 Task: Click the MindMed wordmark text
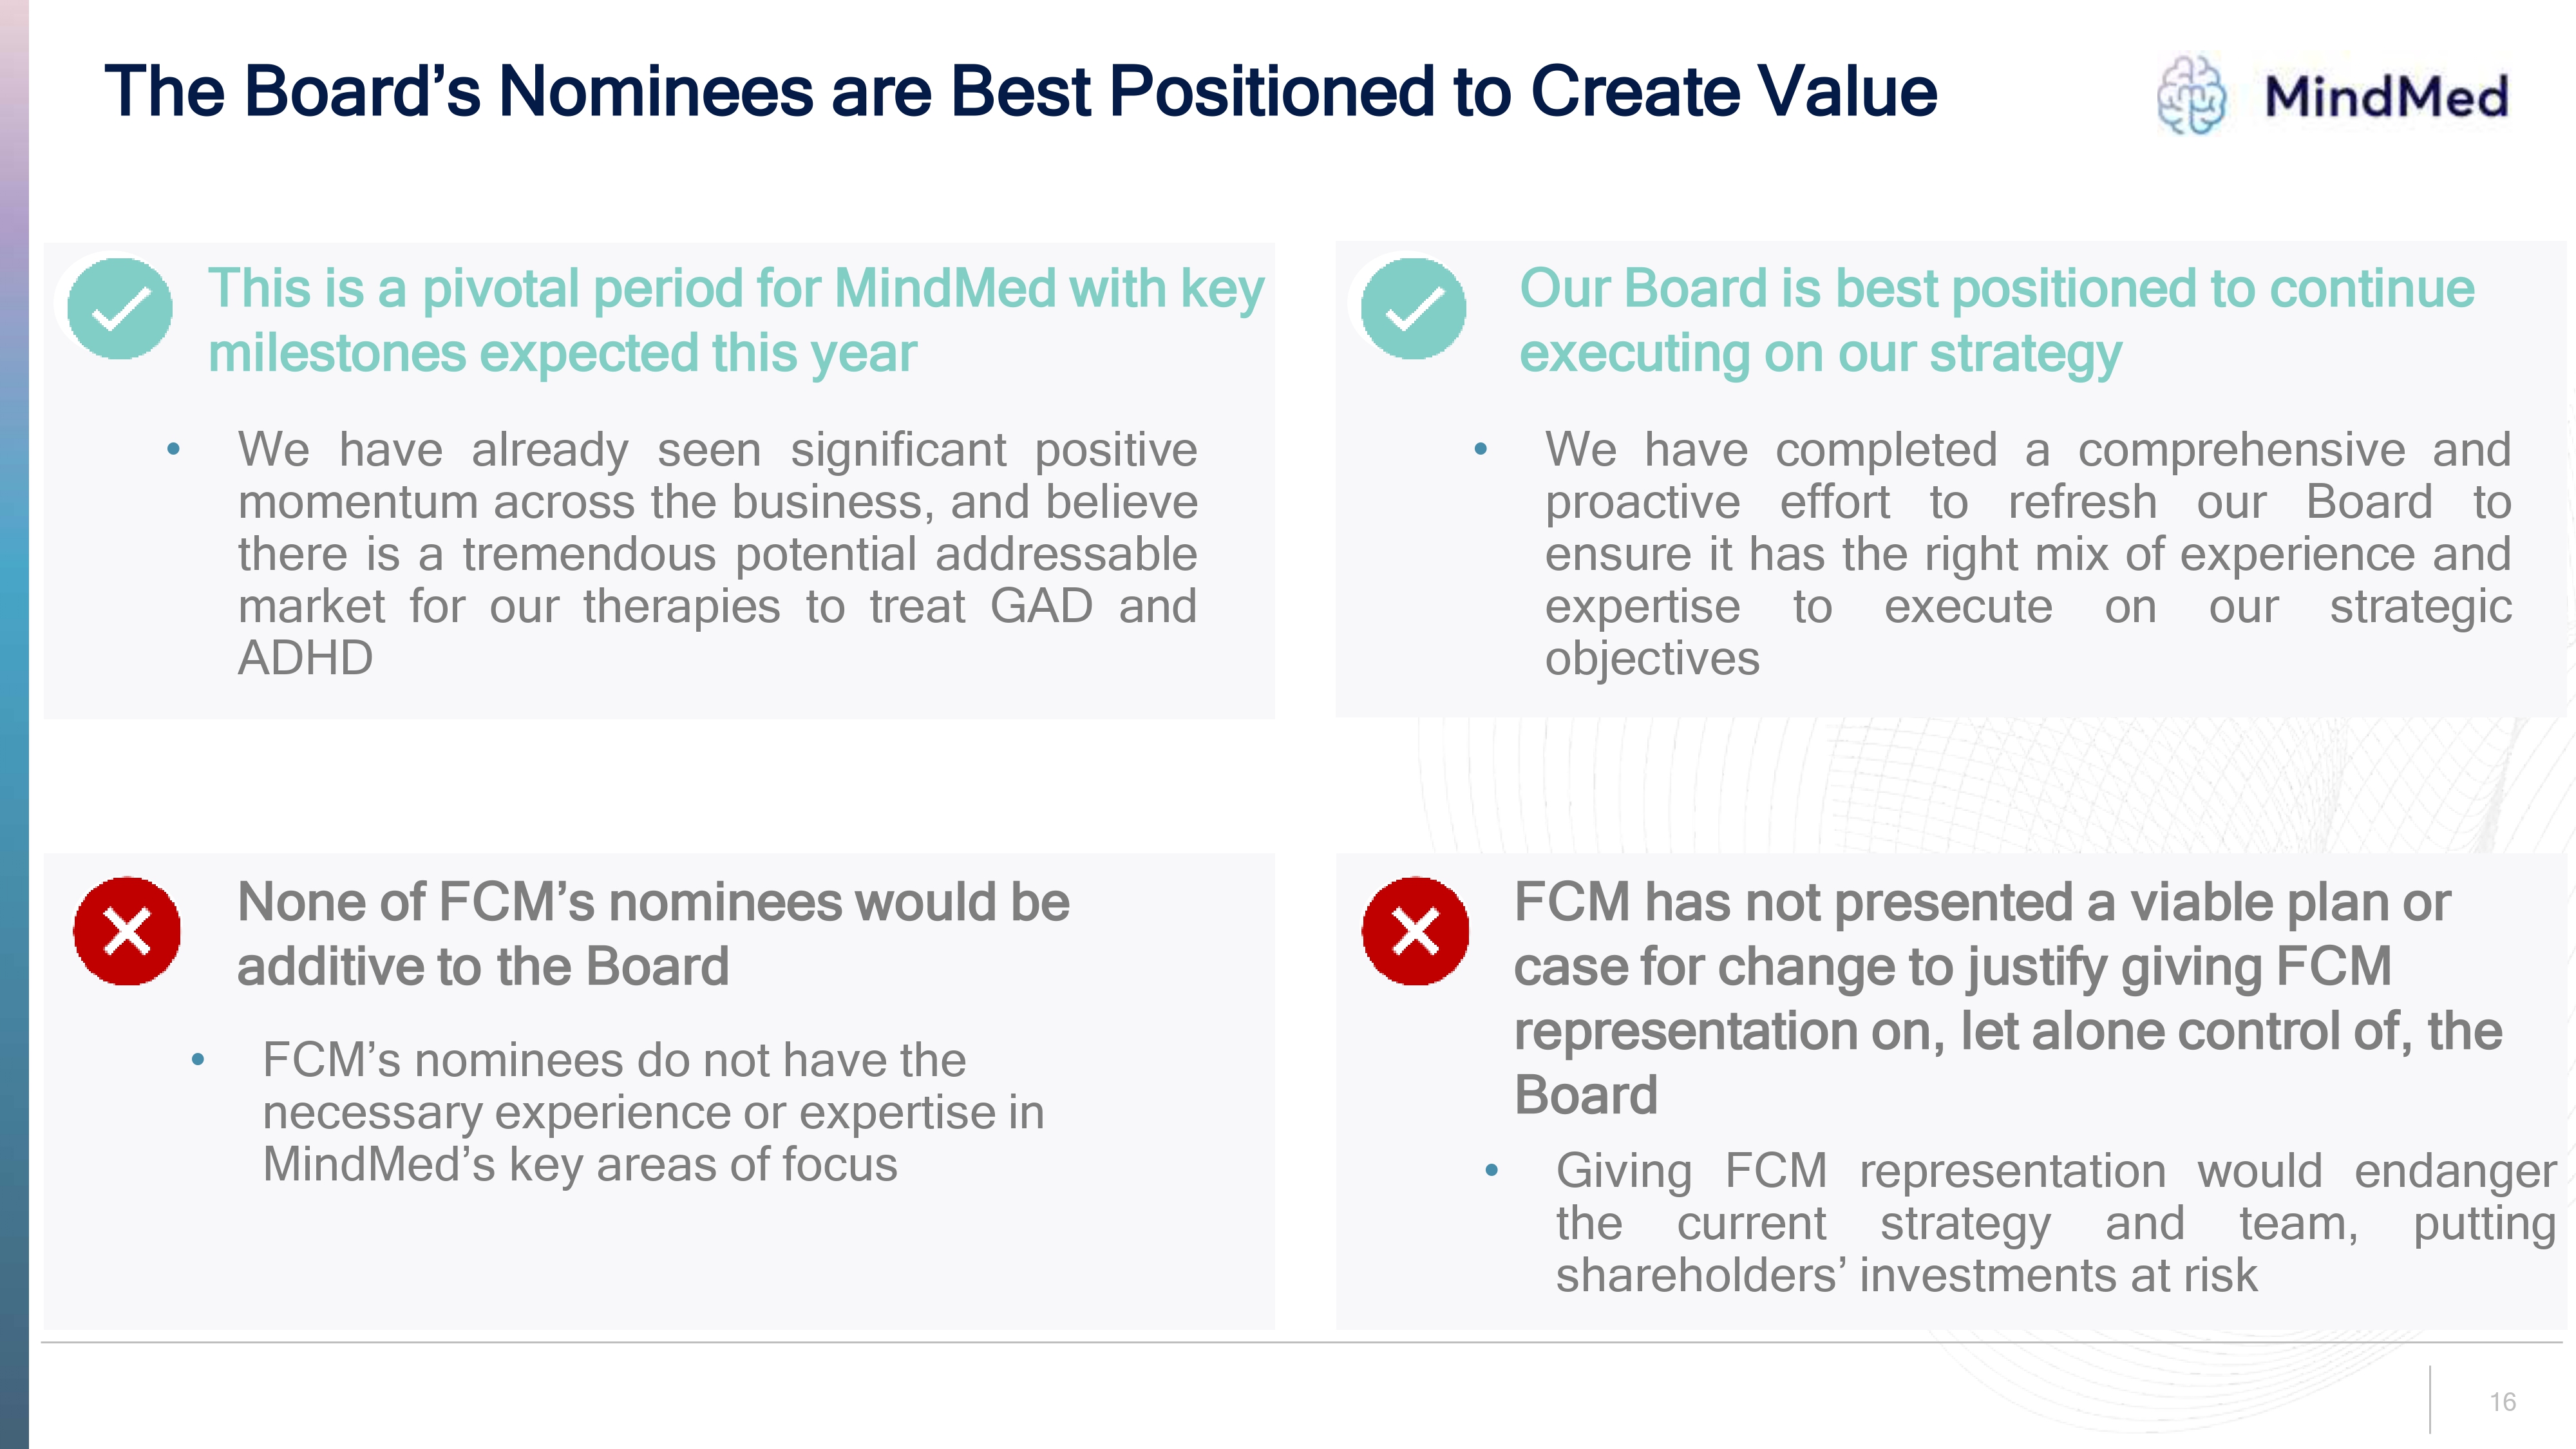(x=2386, y=97)
